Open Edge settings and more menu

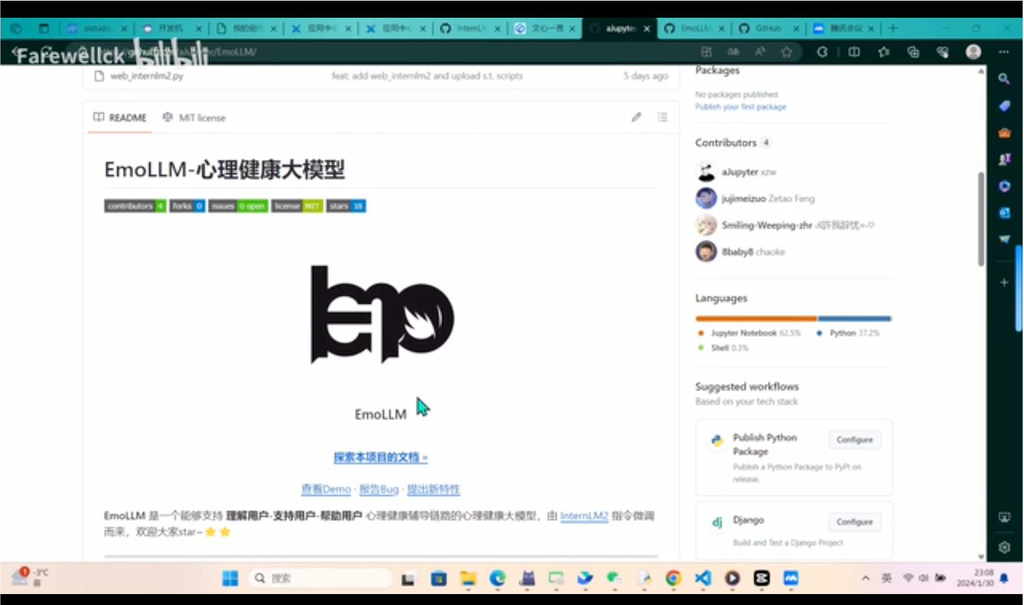tap(1004, 52)
